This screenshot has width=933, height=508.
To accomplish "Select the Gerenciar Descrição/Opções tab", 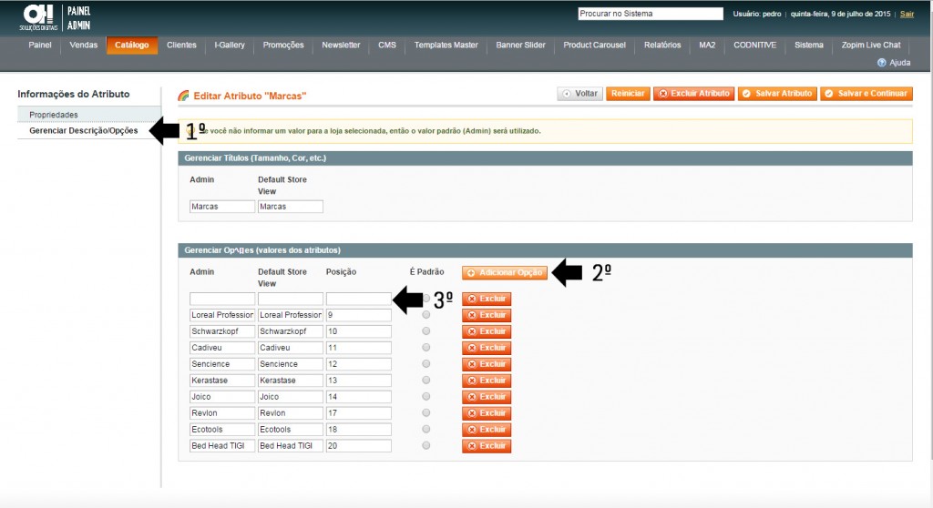I will pos(89,131).
